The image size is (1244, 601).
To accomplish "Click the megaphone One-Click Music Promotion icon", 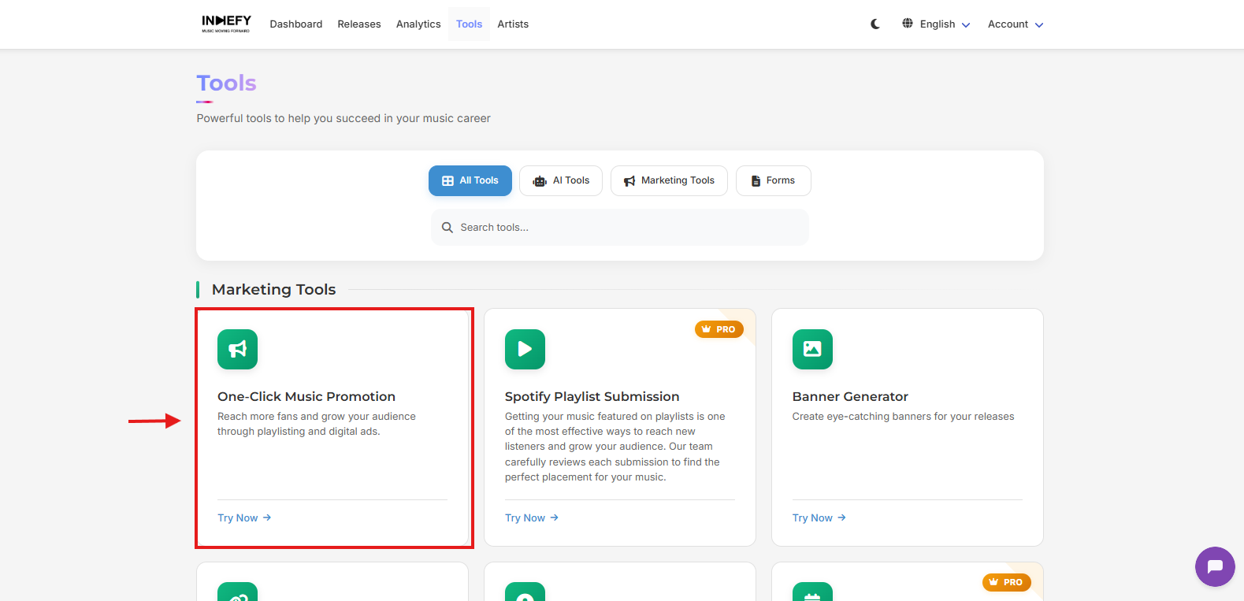I will click(x=238, y=349).
